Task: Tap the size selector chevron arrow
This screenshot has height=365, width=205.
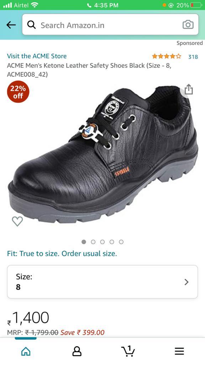Action: [x=186, y=282]
